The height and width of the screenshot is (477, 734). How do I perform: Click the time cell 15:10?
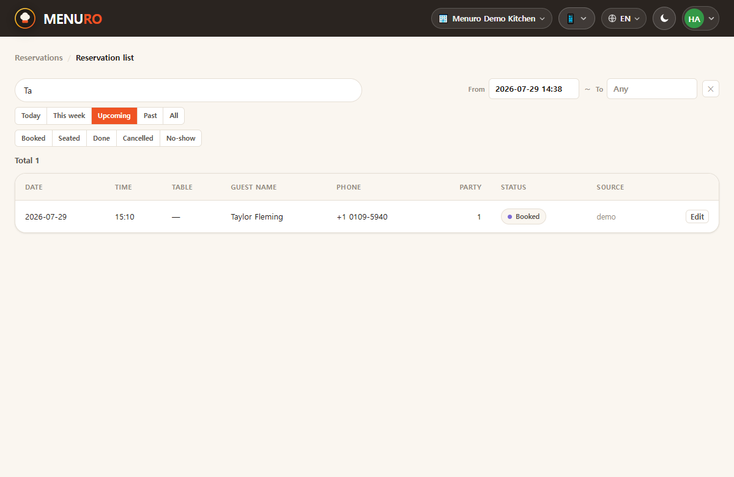coord(125,216)
